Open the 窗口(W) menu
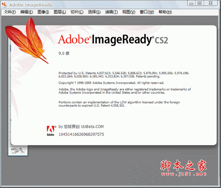The width and height of the screenshot is (221, 188). point(147,12)
